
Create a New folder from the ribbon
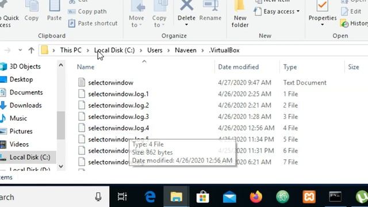point(240,14)
